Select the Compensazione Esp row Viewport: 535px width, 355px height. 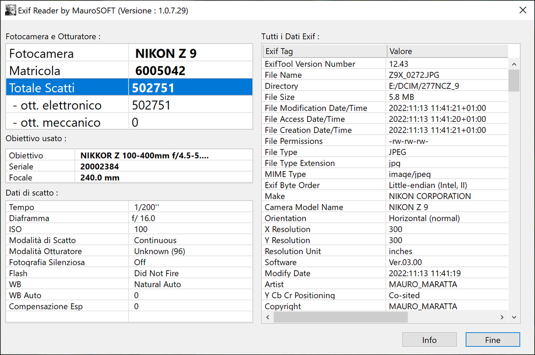pos(129,306)
